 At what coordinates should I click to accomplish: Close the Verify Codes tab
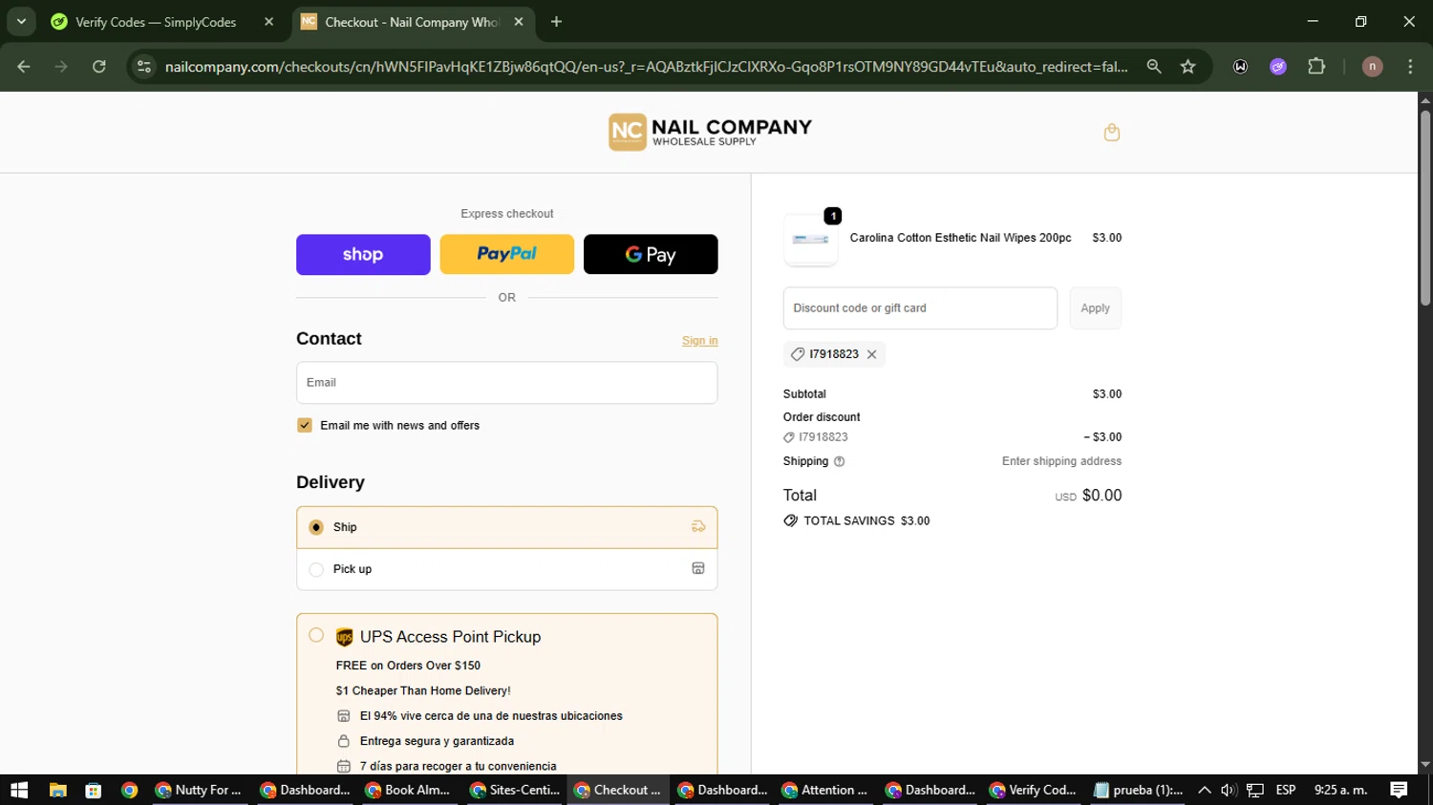(268, 22)
